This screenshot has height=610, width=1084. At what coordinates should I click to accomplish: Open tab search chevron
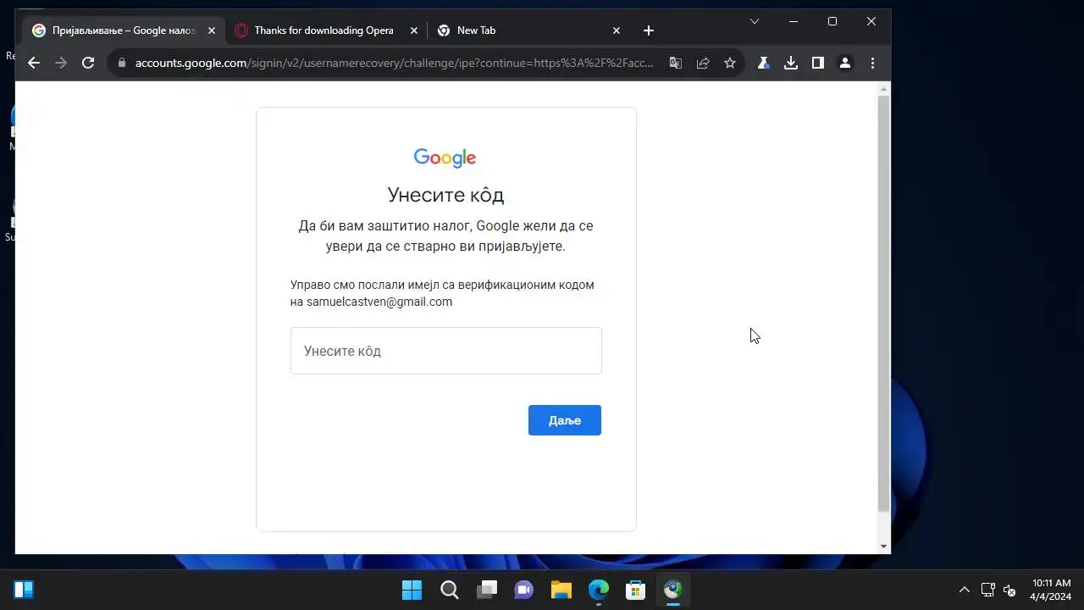pyautogui.click(x=755, y=21)
